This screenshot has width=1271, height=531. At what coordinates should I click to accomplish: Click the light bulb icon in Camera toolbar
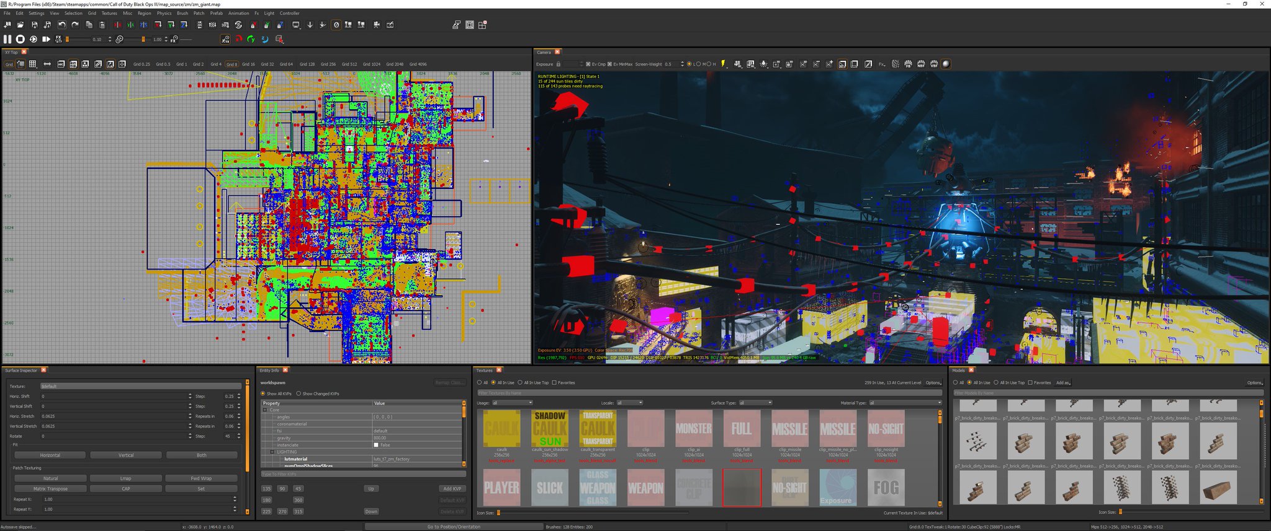[x=763, y=64]
